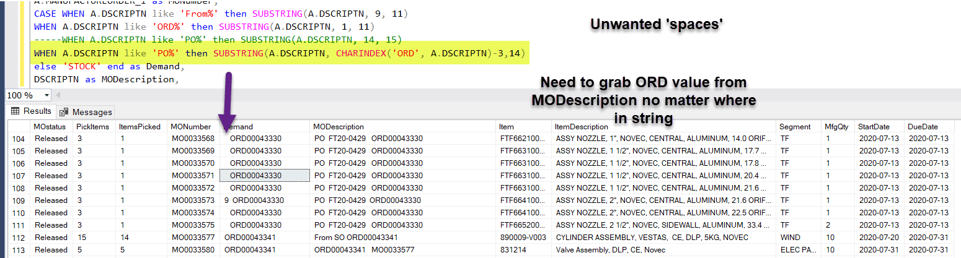Select the Segment column header

(794, 126)
